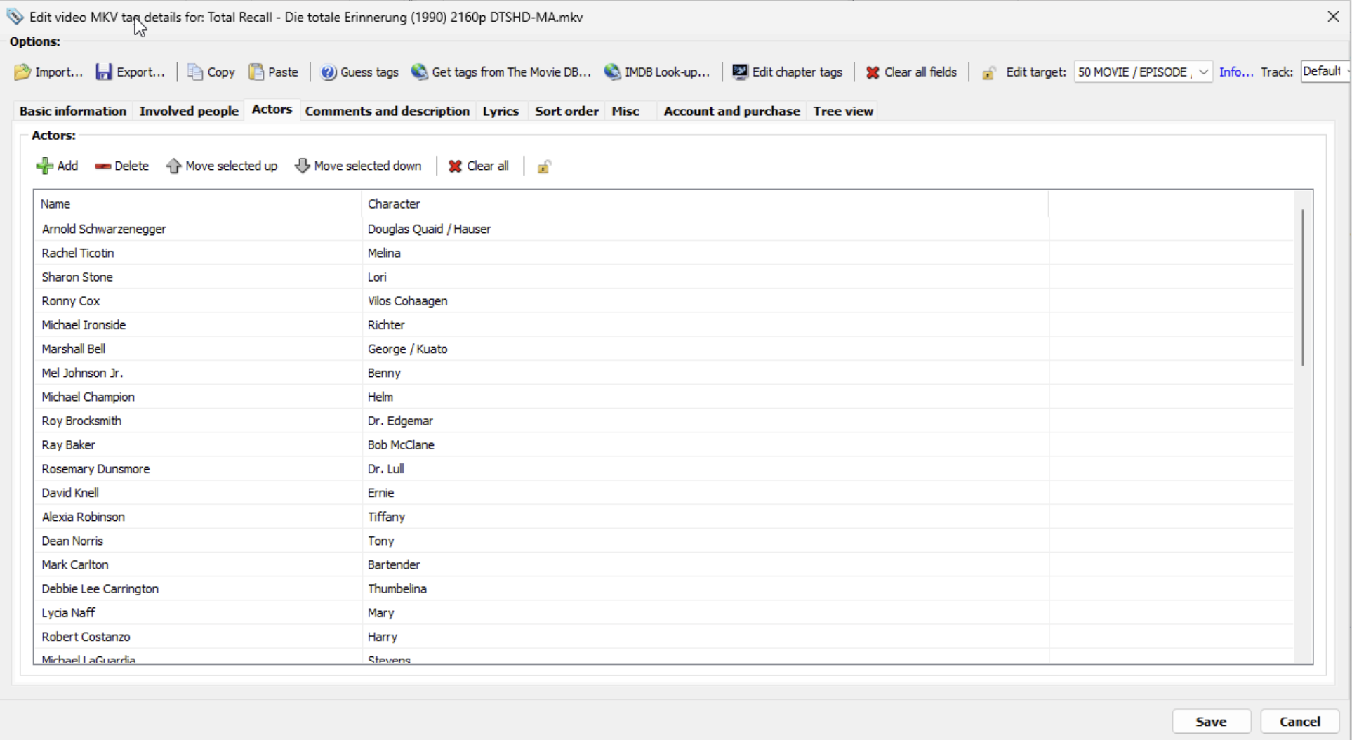
Task: Click the IMDB Look-up globe icon
Action: tap(612, 72)
